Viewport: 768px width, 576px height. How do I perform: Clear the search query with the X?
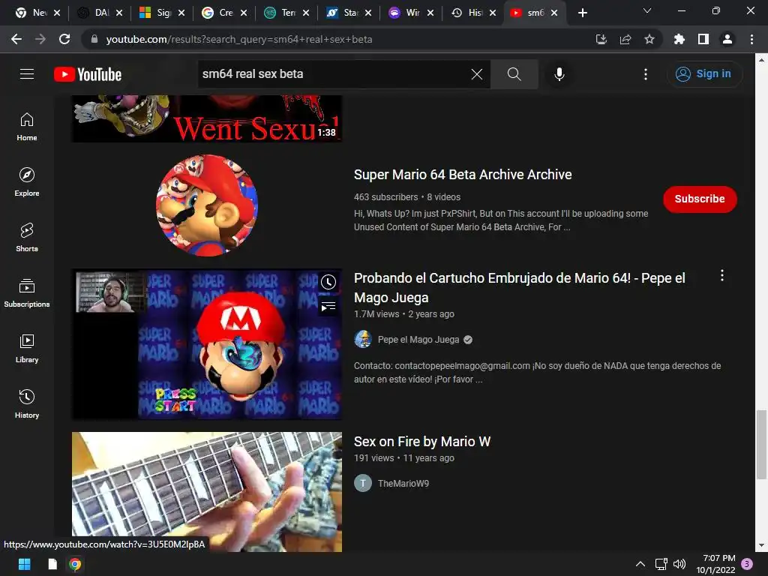pyautogui.click(x=476, y=74)
